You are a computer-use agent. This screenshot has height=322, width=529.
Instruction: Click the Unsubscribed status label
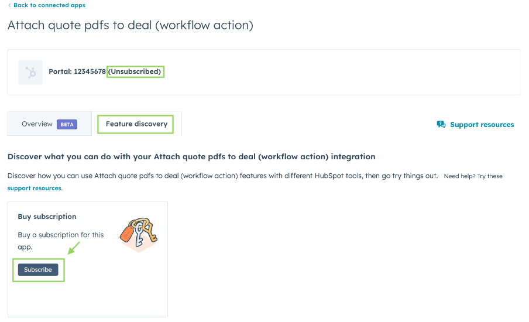(135, 71)
